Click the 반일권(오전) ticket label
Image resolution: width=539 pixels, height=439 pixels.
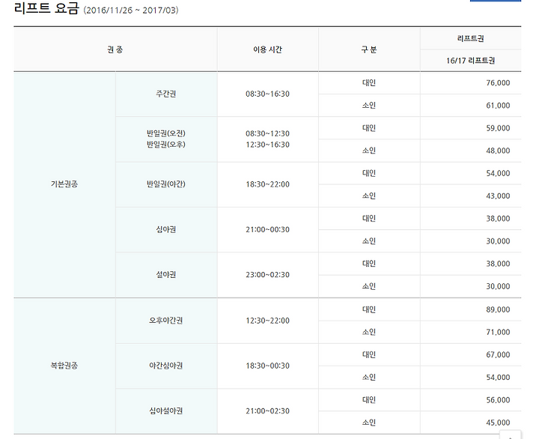coord(166,133)
